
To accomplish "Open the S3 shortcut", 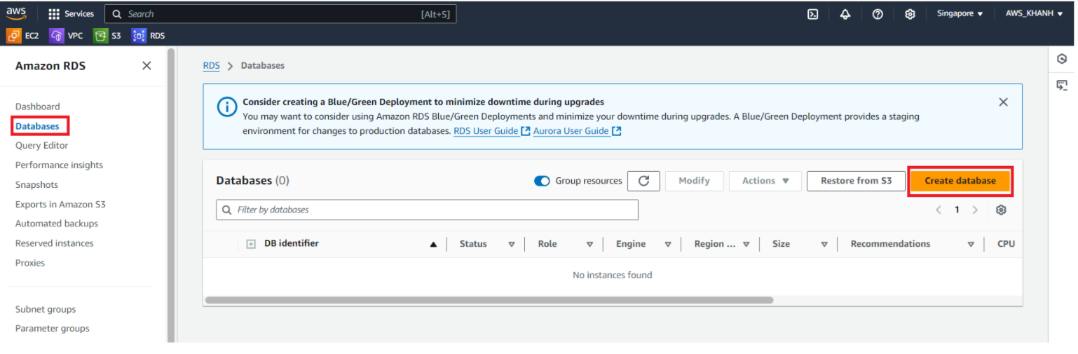I will click(x=108, y=35).
